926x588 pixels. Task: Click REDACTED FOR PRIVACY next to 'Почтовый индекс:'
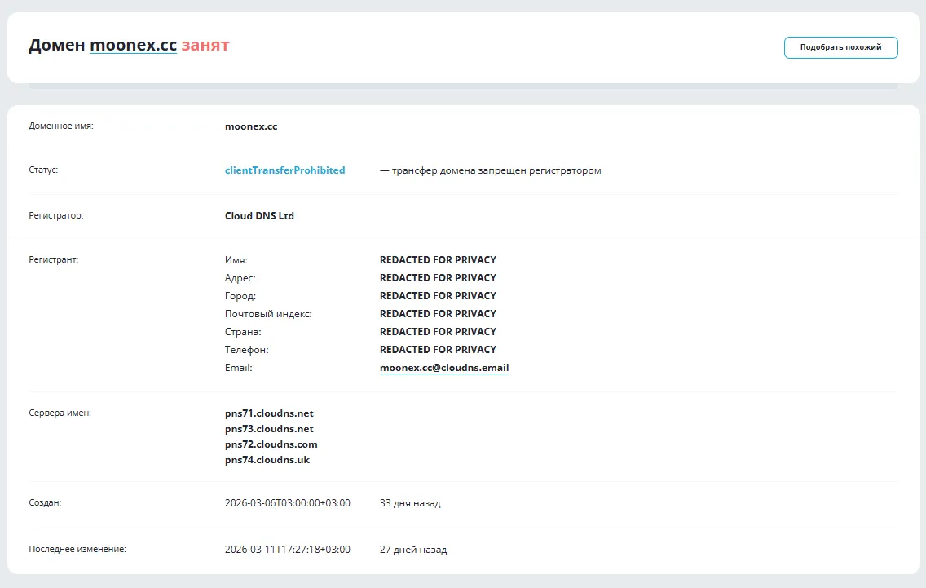(438, 314)
